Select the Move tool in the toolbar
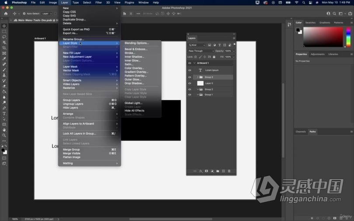354x221 pixels. coord(4,26)
